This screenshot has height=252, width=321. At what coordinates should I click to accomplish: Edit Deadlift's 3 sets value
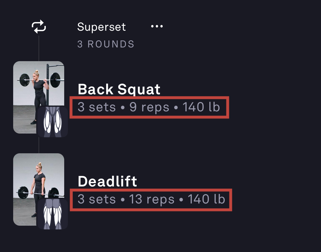pyautogui.click(x=97, y=199)
